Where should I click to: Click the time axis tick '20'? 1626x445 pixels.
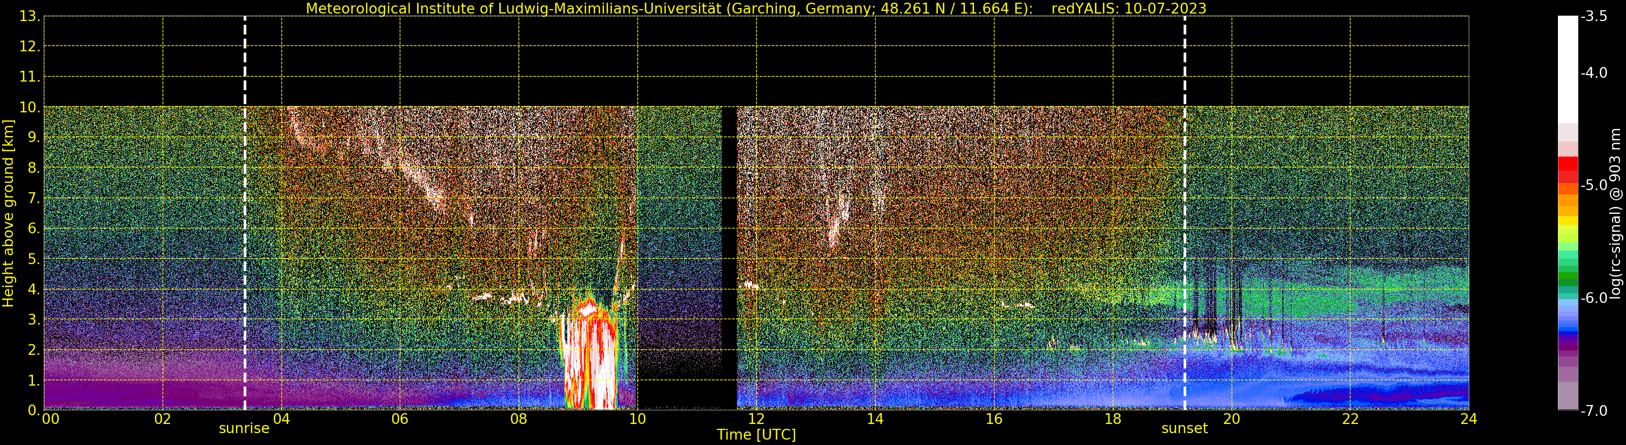1232,419
